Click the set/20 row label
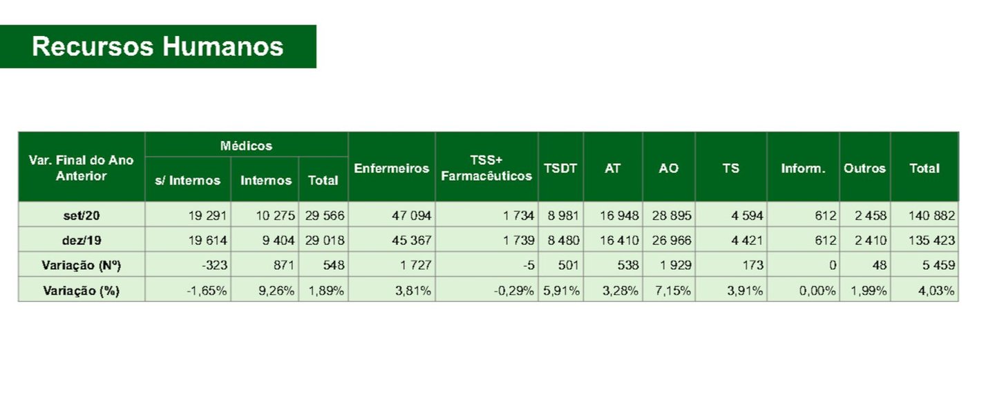Screen dimensions: 995x404 [82, 215]
